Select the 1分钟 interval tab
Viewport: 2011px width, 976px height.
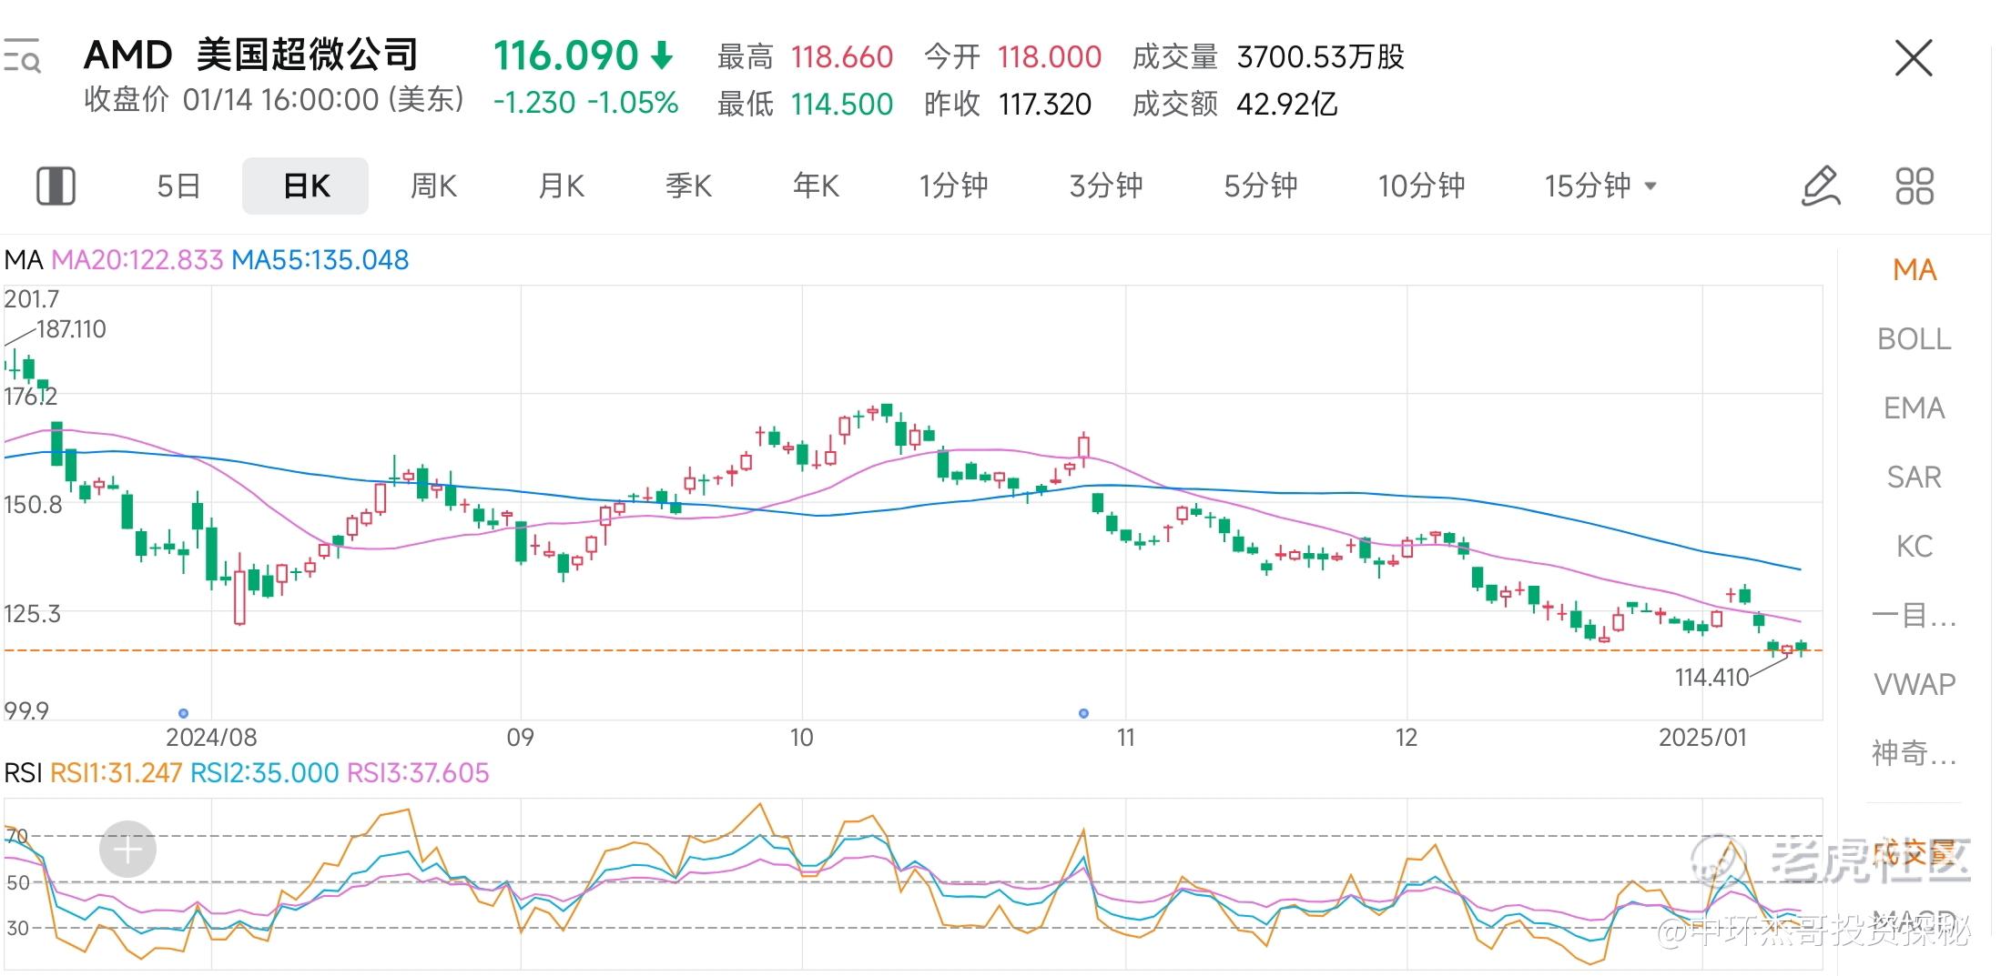(953, 186)
